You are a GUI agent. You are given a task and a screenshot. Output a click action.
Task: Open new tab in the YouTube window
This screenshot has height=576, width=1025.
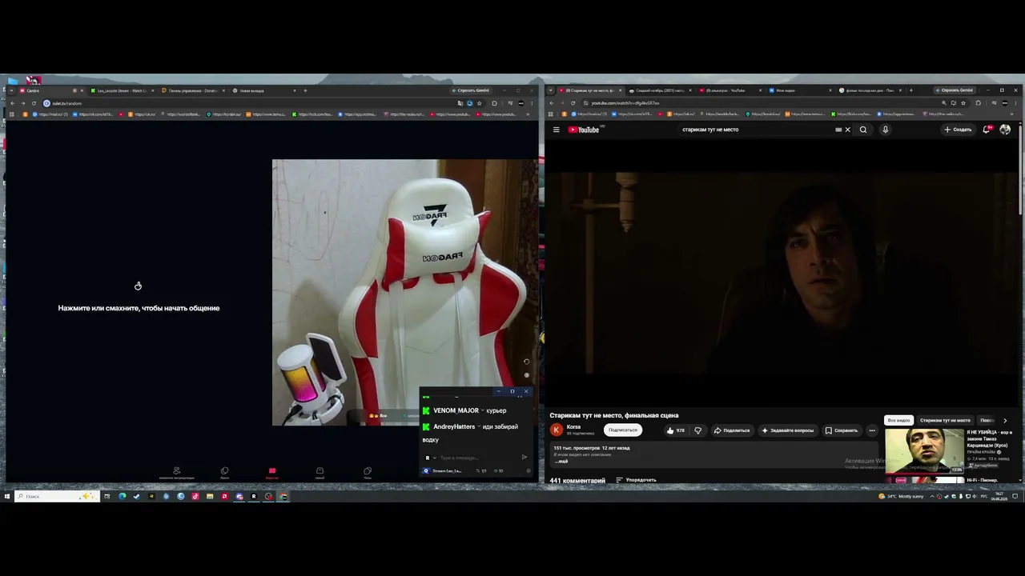[910, 90]
